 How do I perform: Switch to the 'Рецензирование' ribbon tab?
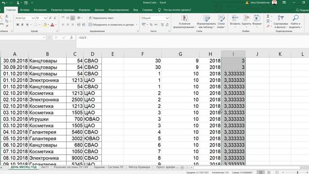[x=118, y=10]
